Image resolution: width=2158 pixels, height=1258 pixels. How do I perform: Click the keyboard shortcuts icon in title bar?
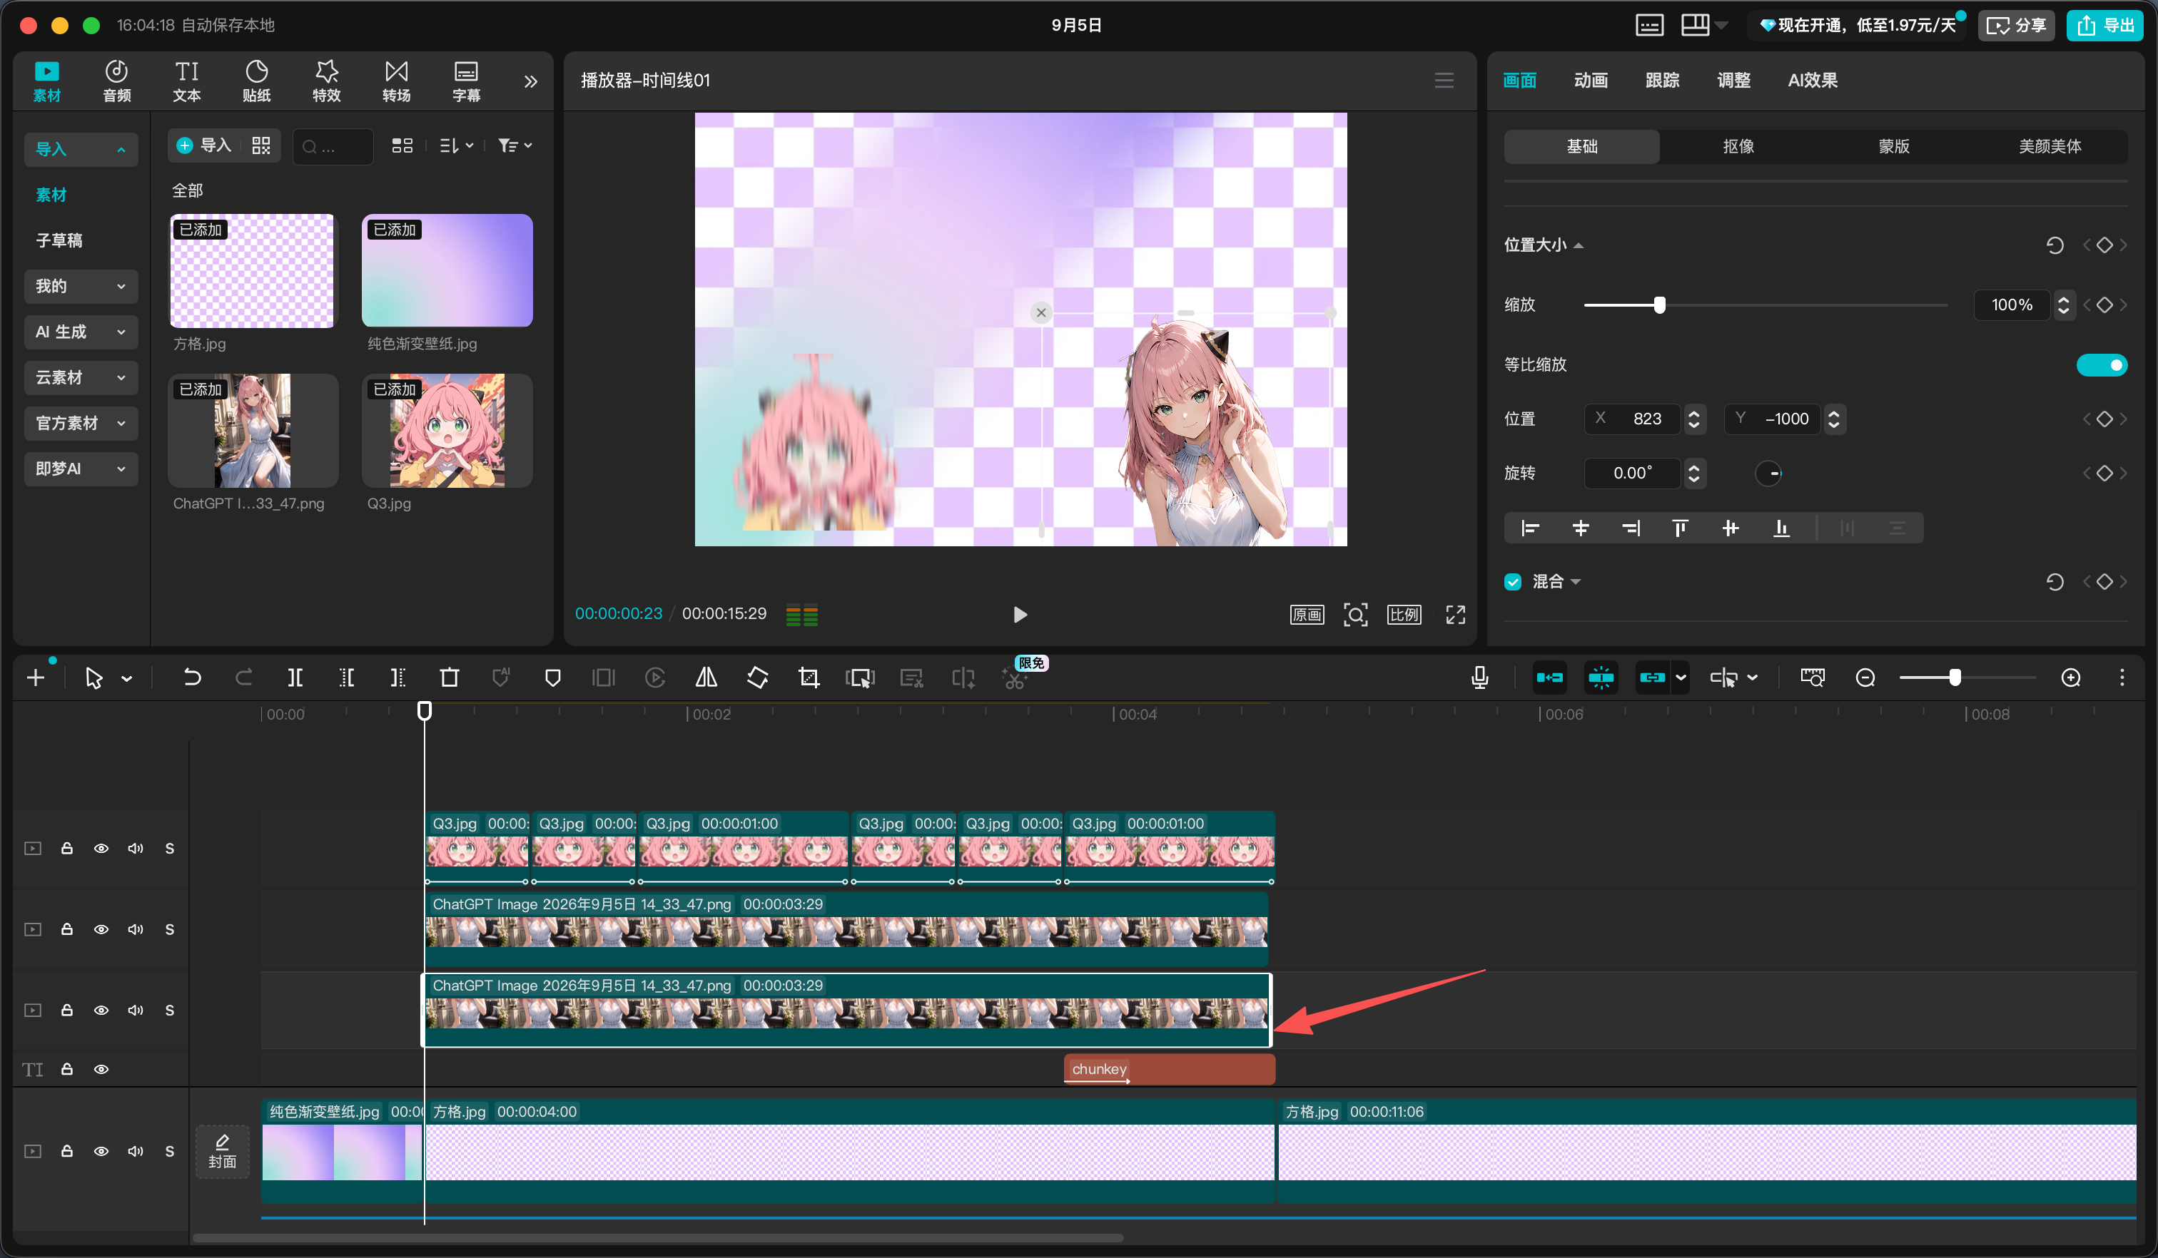click(x=1648, y=25)
